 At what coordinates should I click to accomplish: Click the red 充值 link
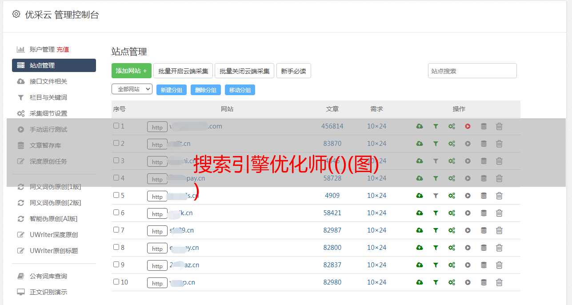63,49
